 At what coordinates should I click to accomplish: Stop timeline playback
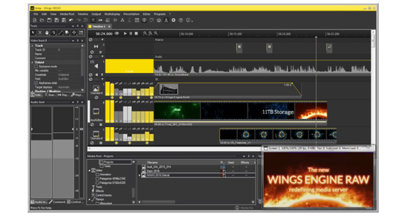click(x=136, y=33)
